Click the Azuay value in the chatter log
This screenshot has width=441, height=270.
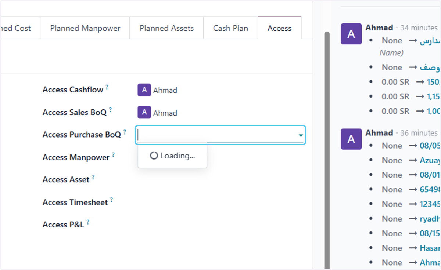tap(430, 160)
